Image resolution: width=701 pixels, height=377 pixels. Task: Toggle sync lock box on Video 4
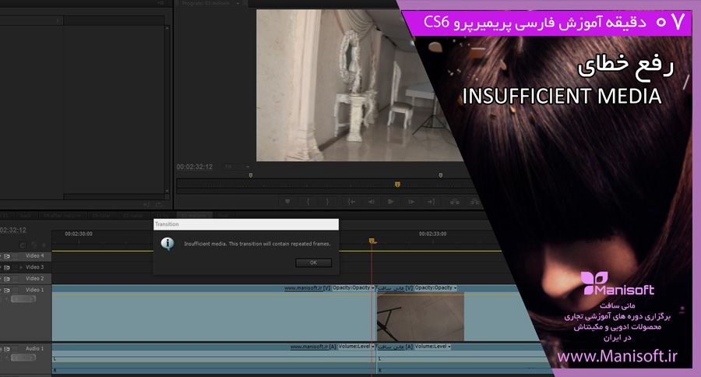(16, 256)
